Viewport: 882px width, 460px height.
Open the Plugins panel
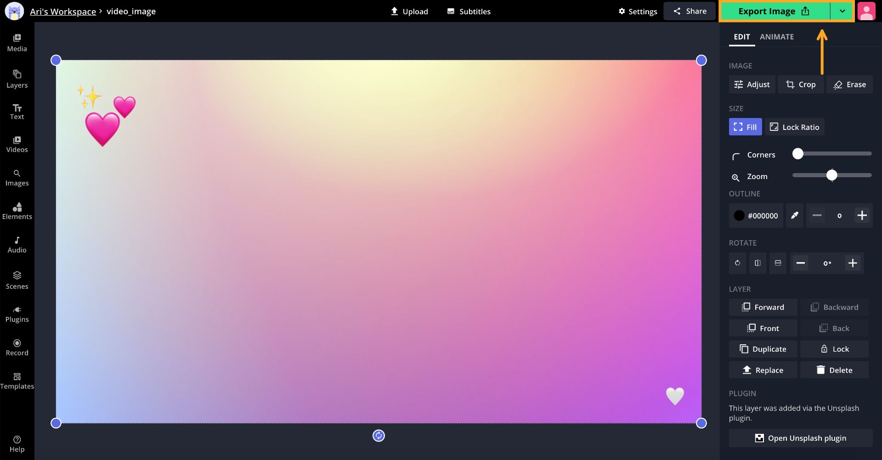(x=17, y=314)
